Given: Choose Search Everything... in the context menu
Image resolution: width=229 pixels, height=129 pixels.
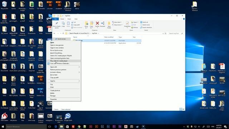Looking at the screenshot, I should coord(64,53).
